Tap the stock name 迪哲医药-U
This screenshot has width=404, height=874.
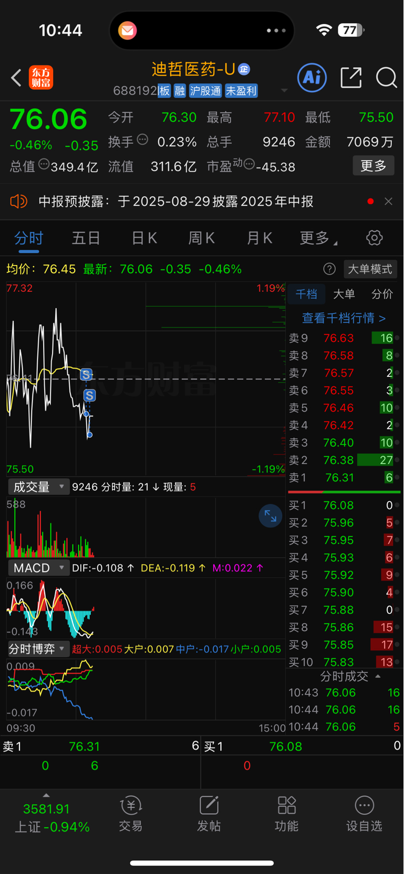(193, 69)
